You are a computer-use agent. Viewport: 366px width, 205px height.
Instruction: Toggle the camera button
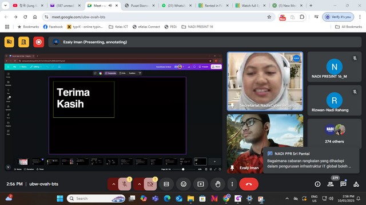(x=150, y=184)
